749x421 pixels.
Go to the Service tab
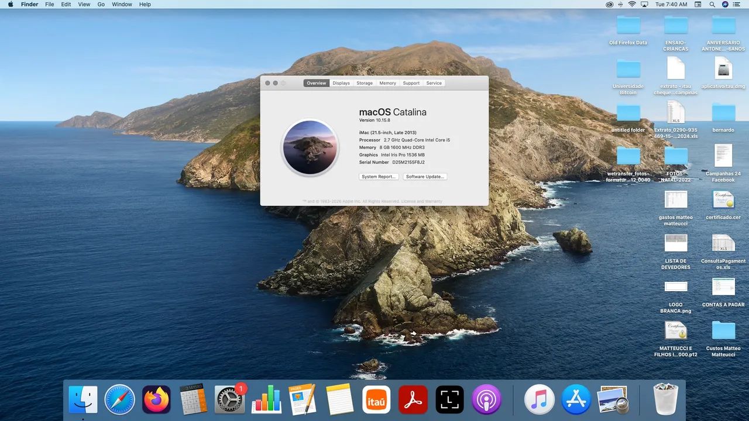pos(434,83)
